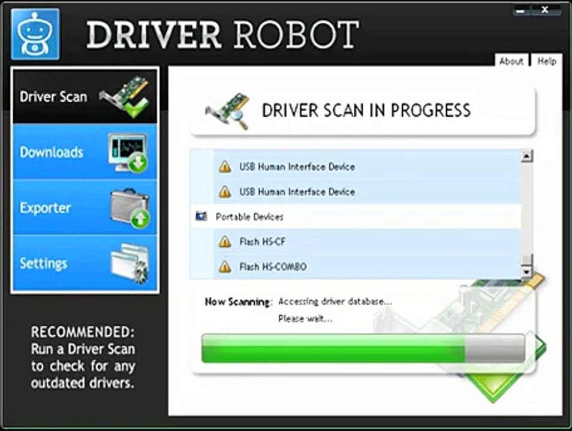Click warning icon beside Flash HS-CF
The height and width of the screenshot is (431, 572).
pyautogui.click(x=225, y=242)
